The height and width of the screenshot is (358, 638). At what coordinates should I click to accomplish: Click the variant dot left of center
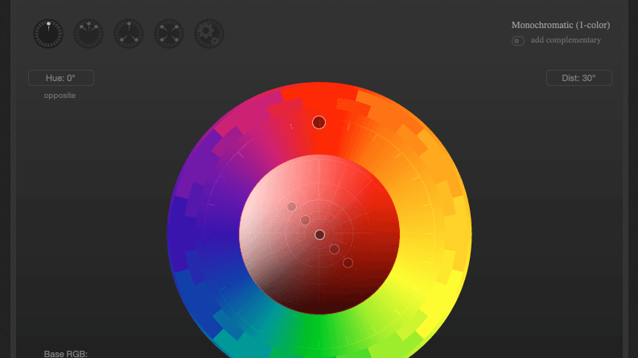[x=305, y=221]
